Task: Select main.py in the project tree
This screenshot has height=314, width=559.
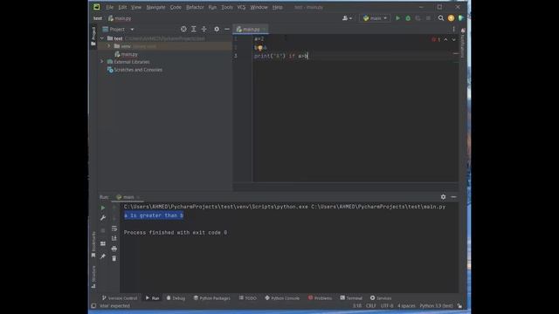Action: coord(126,54)
